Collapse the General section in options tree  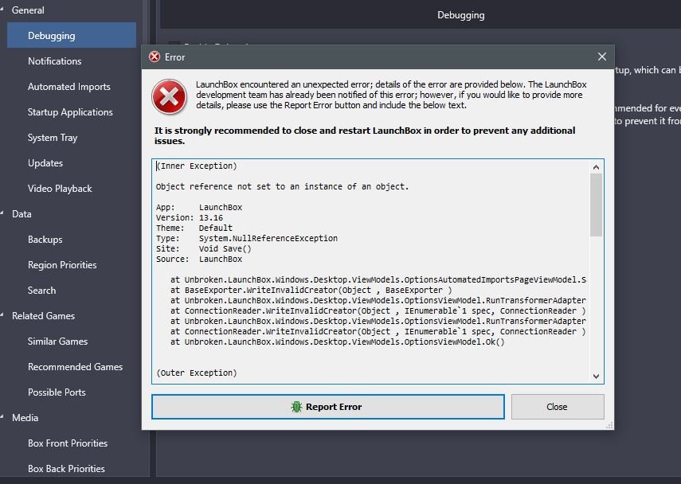[2, 10]
